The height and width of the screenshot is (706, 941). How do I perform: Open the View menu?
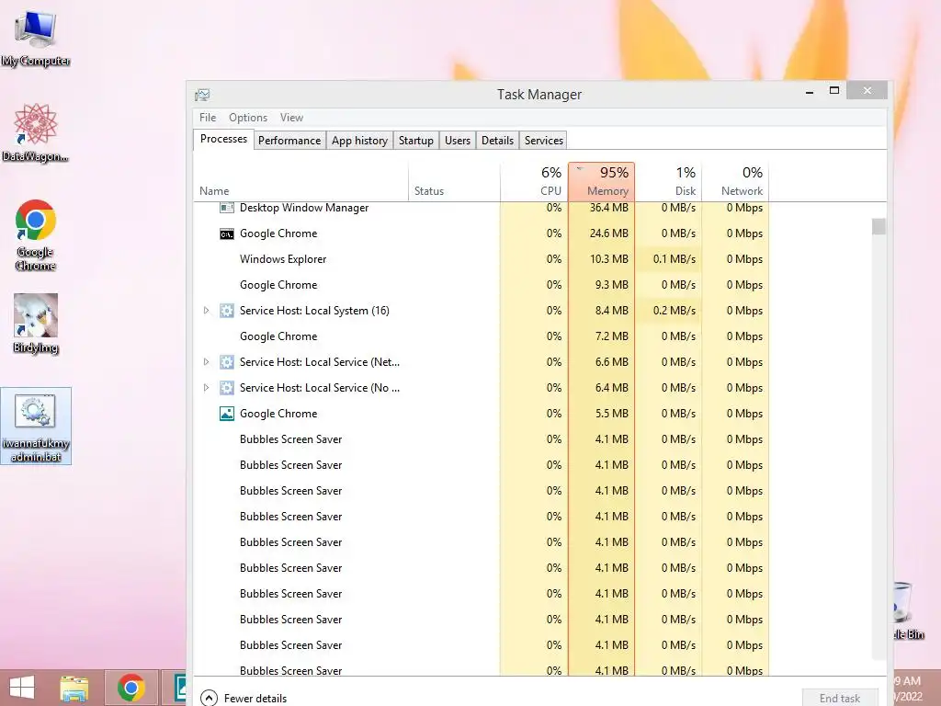(291, 118)
